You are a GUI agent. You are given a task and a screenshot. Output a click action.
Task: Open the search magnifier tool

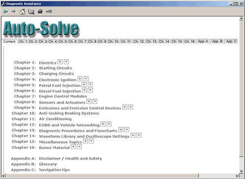click(31, 12)
